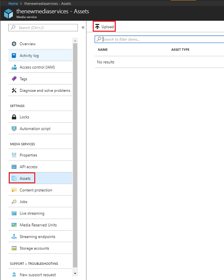The image size is (224, 280).
Task: Open the Jobs entry
Action: click(41, 202)
